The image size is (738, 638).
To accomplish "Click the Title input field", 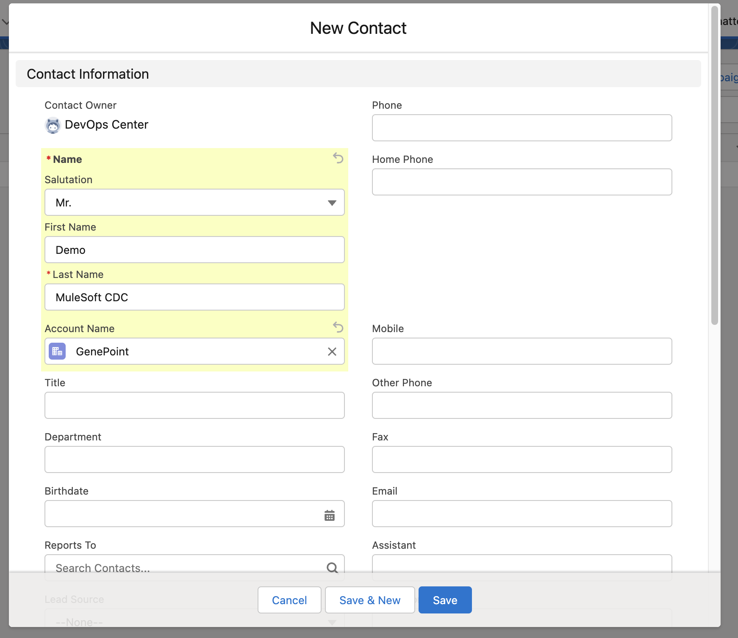I will [x=194, y=405].
